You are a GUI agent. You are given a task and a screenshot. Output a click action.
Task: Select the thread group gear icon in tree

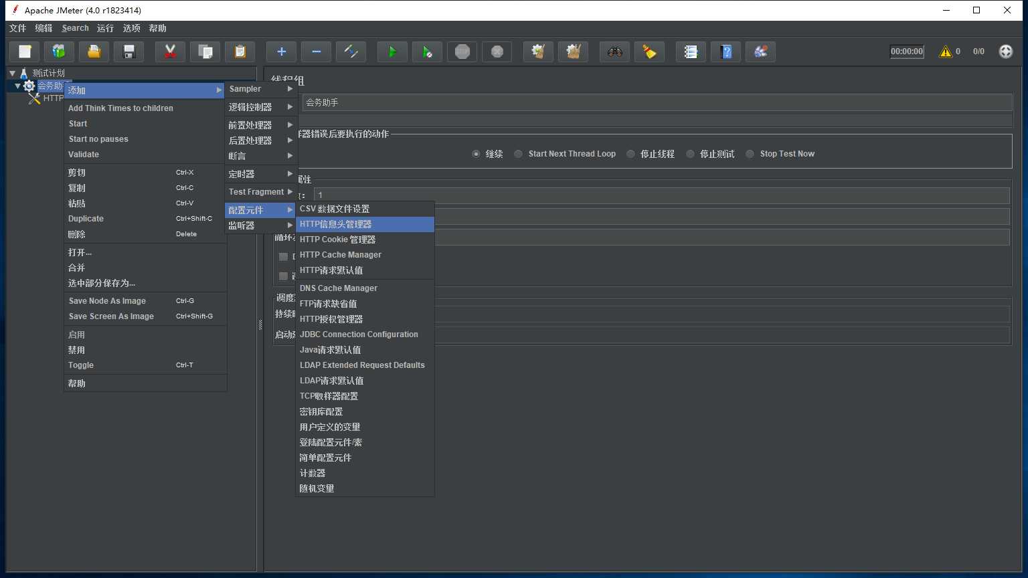29,86
